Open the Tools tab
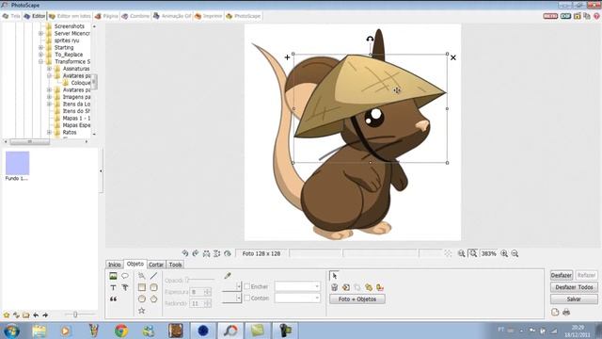Screen dimensions: 602x339 [x=176, y=265]
